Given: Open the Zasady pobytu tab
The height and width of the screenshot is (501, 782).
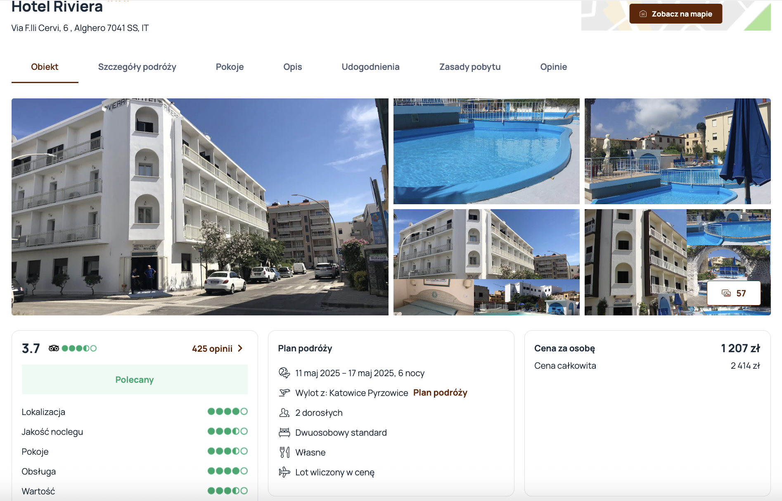Looking at the screenshot, I should pyautogui.click(x=470, y=67).
